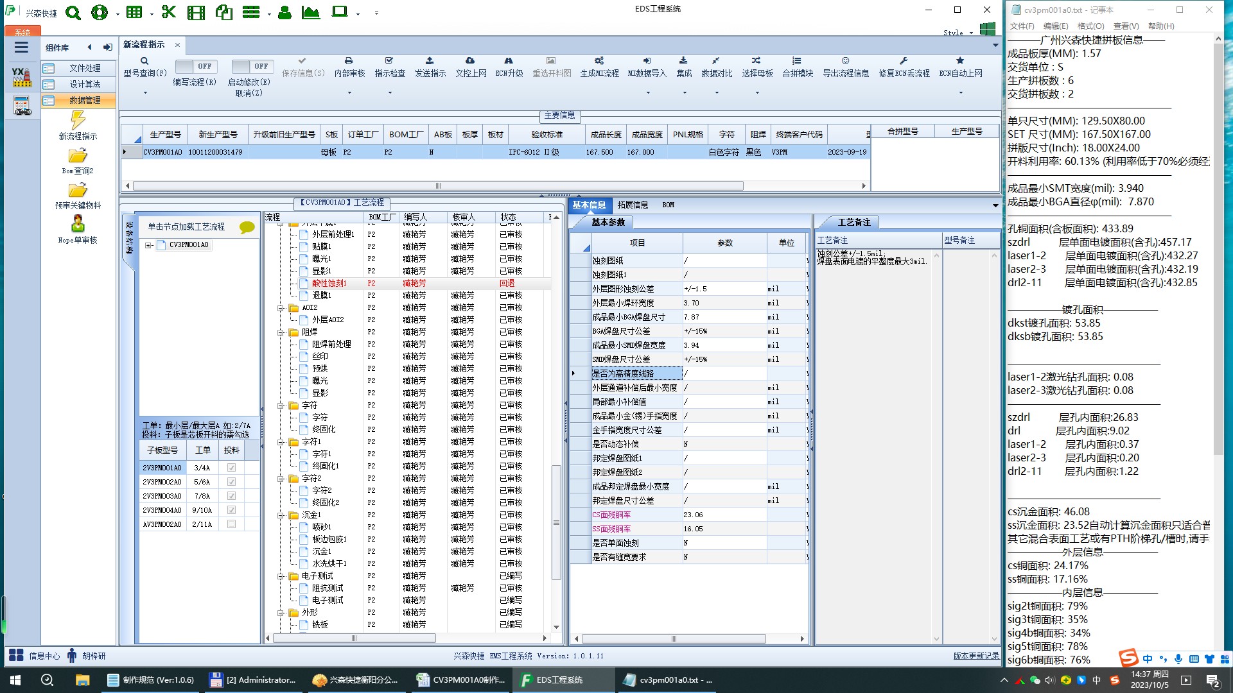The width and height of the screenshot is (1233, 693).
Task: Click the 发送指示 toolbar icon
Action: pyautogui.click(x=430, y=60)
